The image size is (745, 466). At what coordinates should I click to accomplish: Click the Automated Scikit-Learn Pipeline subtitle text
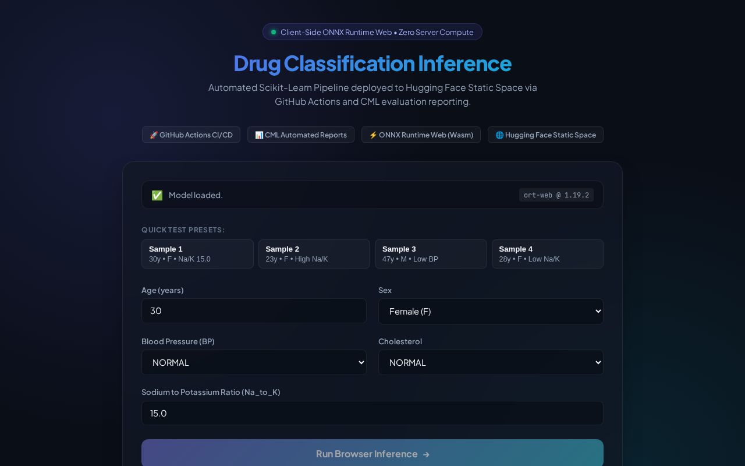pos(372,94)
